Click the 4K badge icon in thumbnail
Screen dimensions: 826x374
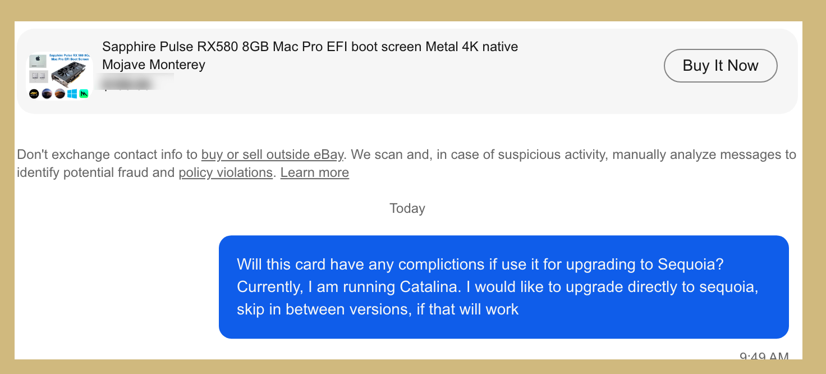34,94
